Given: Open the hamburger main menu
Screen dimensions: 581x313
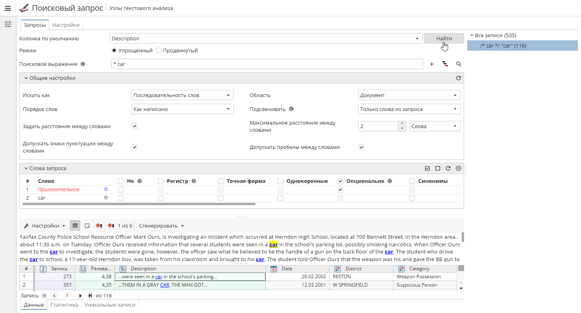Looking at the screenshot, I should [8, 8].
